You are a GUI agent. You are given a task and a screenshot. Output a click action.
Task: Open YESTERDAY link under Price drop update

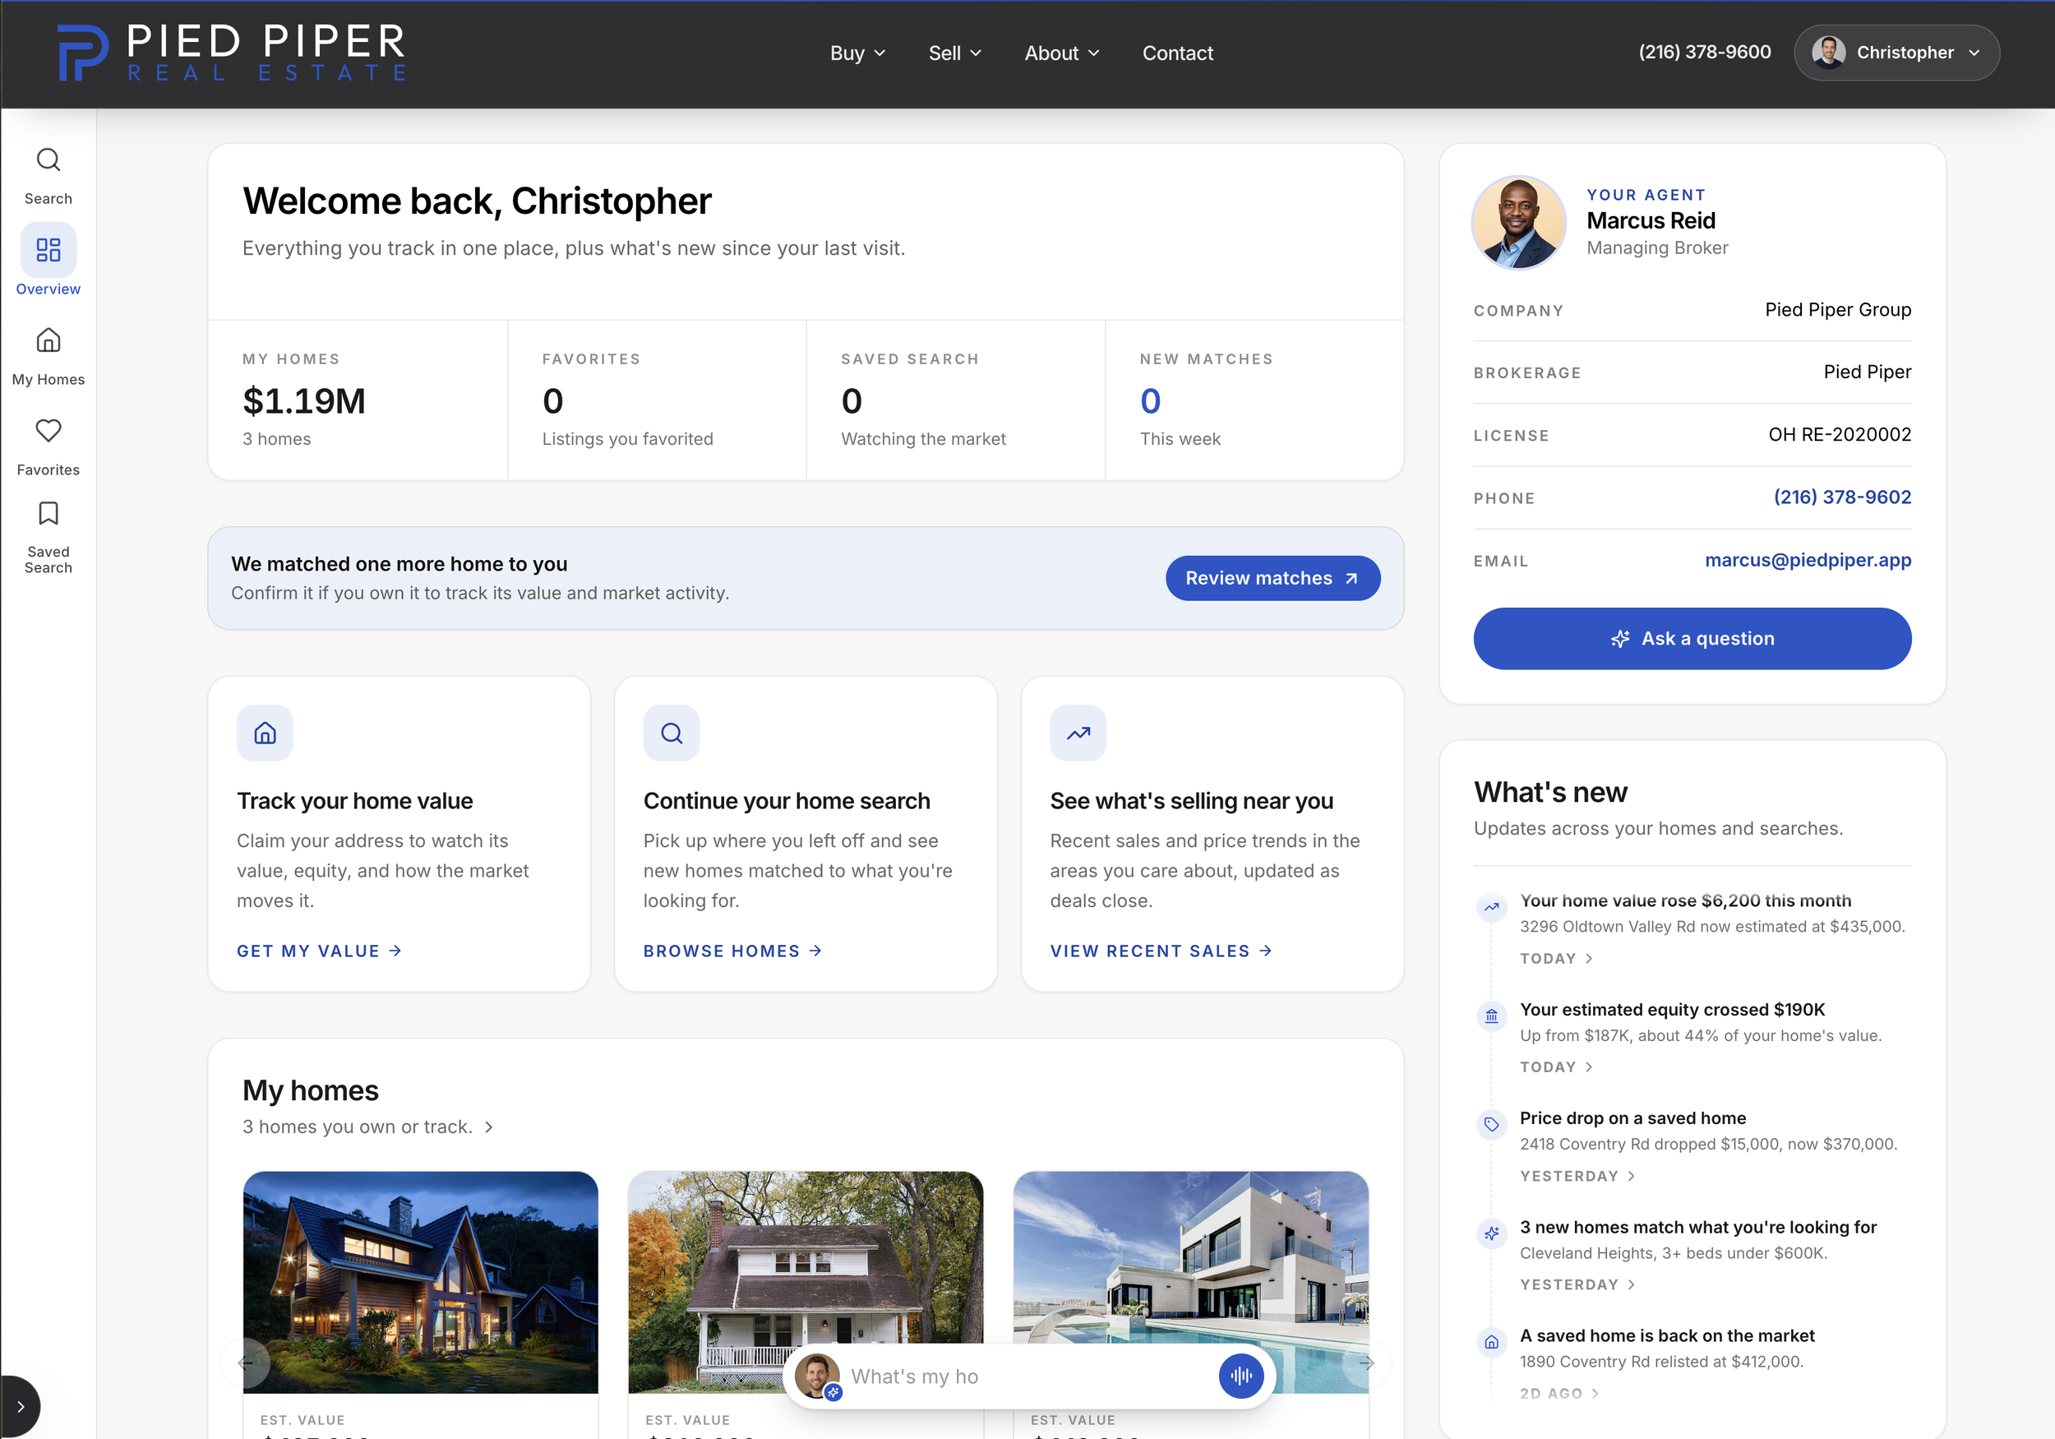pos(1578,1176)
